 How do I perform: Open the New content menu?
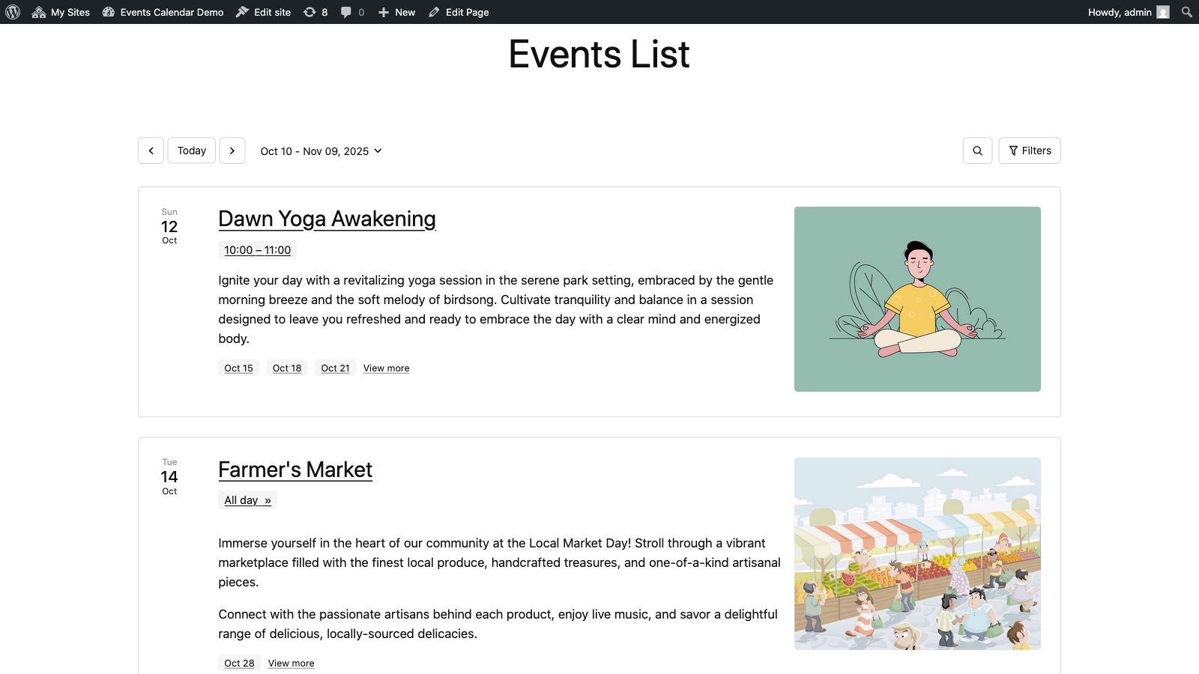tap(397, 12)
